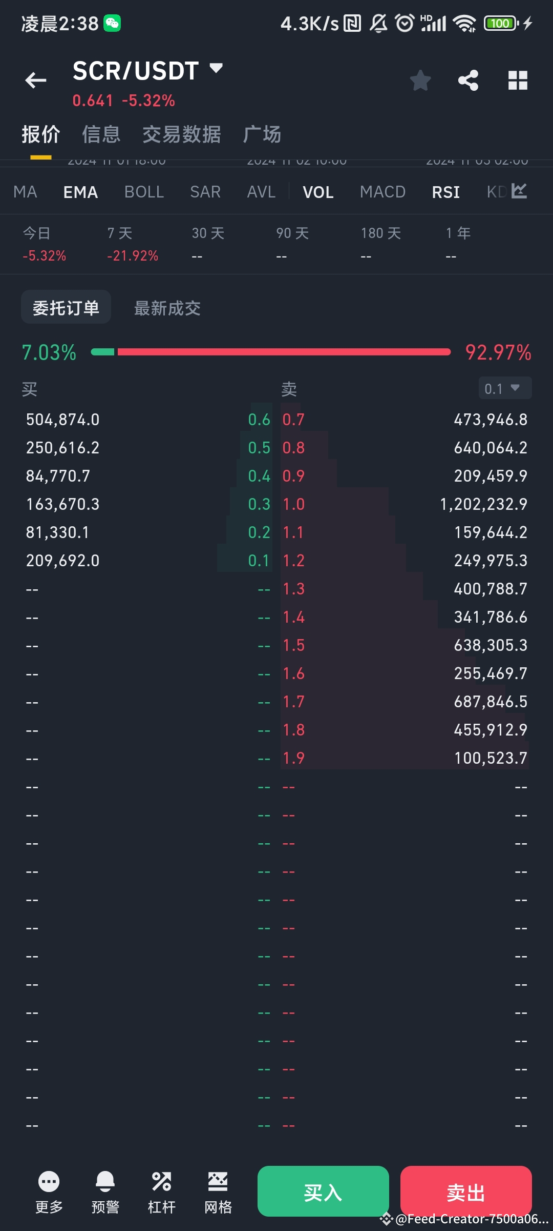Open the 0.1 price precision dropdown
The image size is (553, 1231).
pyautogui.click(x=505, y=388)
